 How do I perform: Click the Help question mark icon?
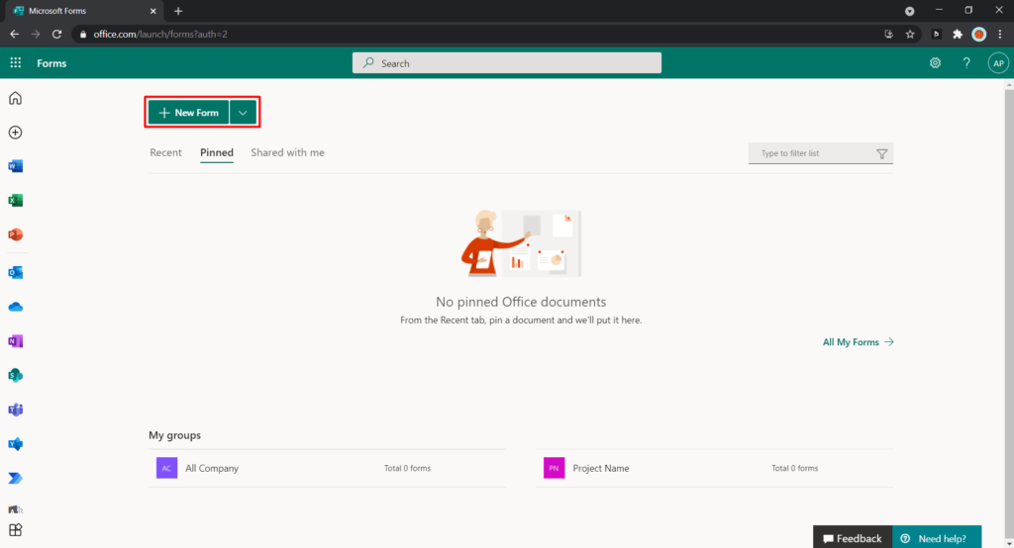click(x=966, y=62)
